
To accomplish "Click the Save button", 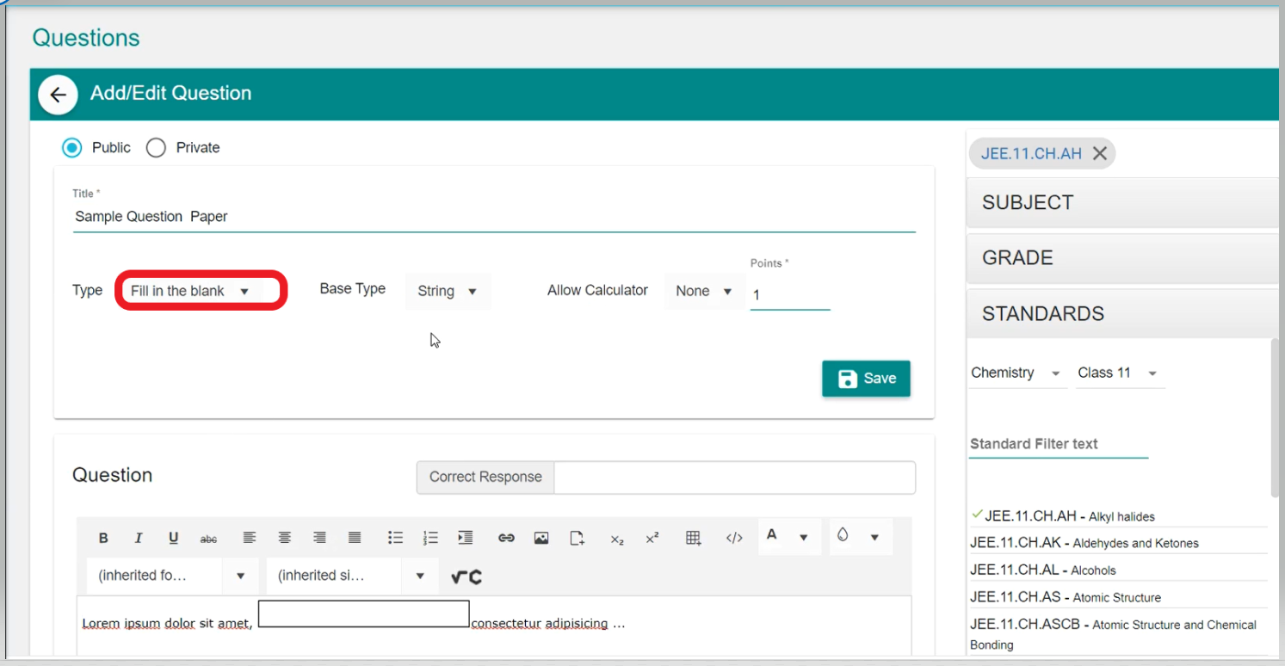I will (866, 379).
